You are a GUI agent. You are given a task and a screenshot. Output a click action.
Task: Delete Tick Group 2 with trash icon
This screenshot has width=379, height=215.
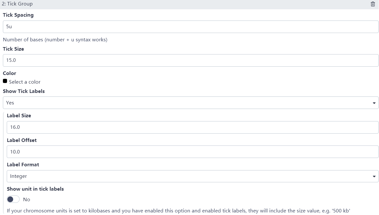tap(373, 4)
